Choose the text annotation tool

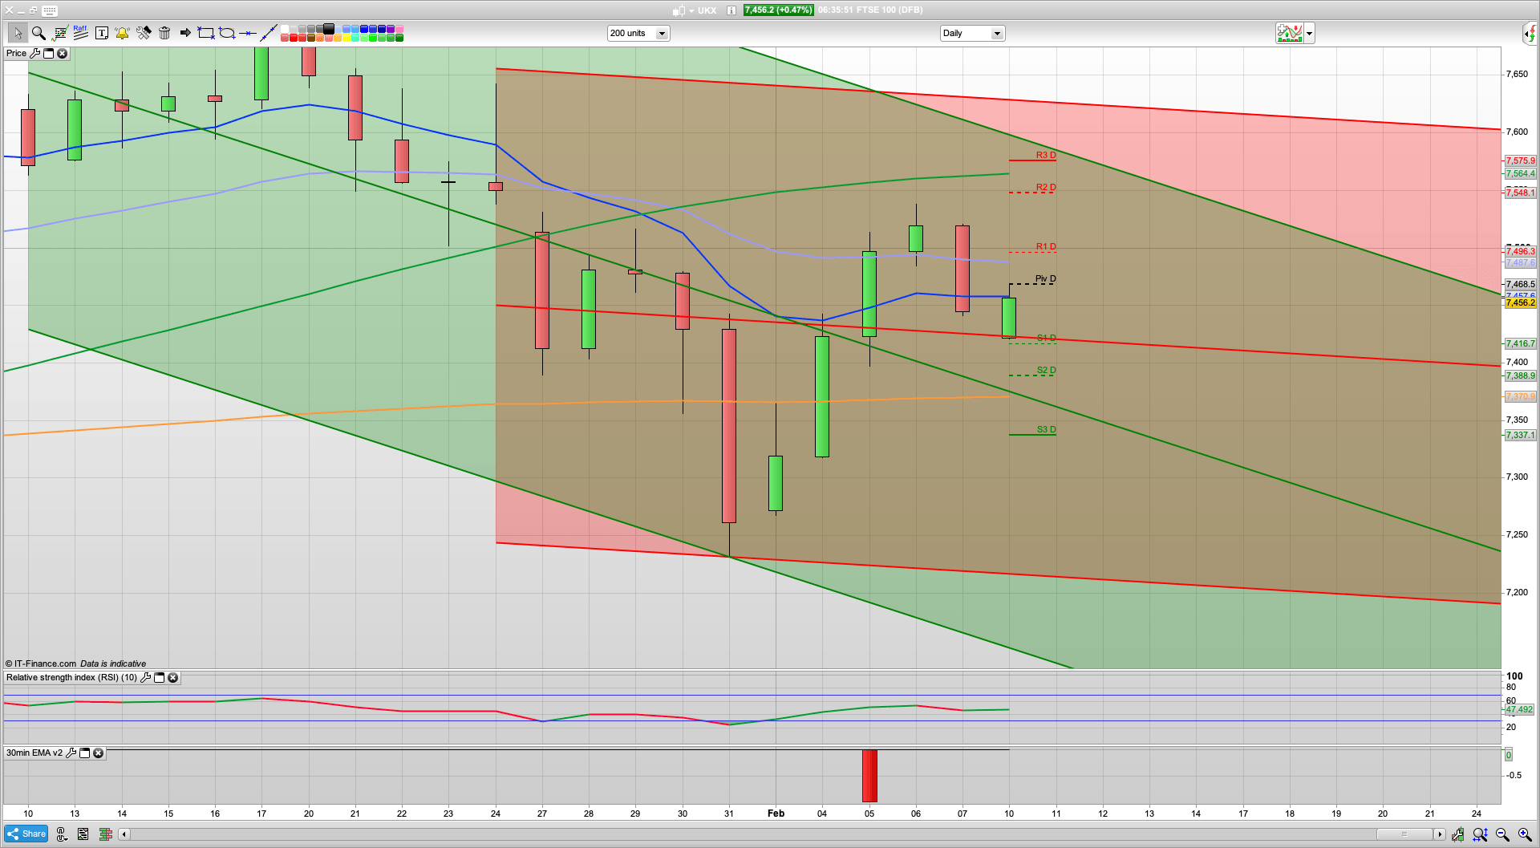pyautogui.click(x=102, y=33)
